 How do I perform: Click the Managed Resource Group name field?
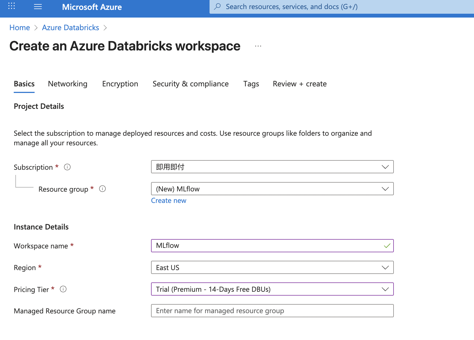click(272, 311)
